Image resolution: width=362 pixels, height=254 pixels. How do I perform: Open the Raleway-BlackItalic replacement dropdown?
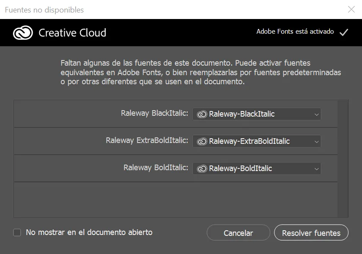[257, 114]
